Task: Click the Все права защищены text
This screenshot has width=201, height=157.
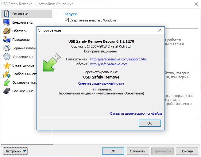Action: pyautogui.click(x=101, y=51)
